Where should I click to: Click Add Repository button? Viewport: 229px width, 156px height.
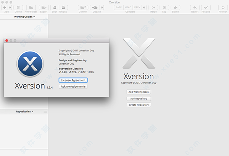pos(139,99)
